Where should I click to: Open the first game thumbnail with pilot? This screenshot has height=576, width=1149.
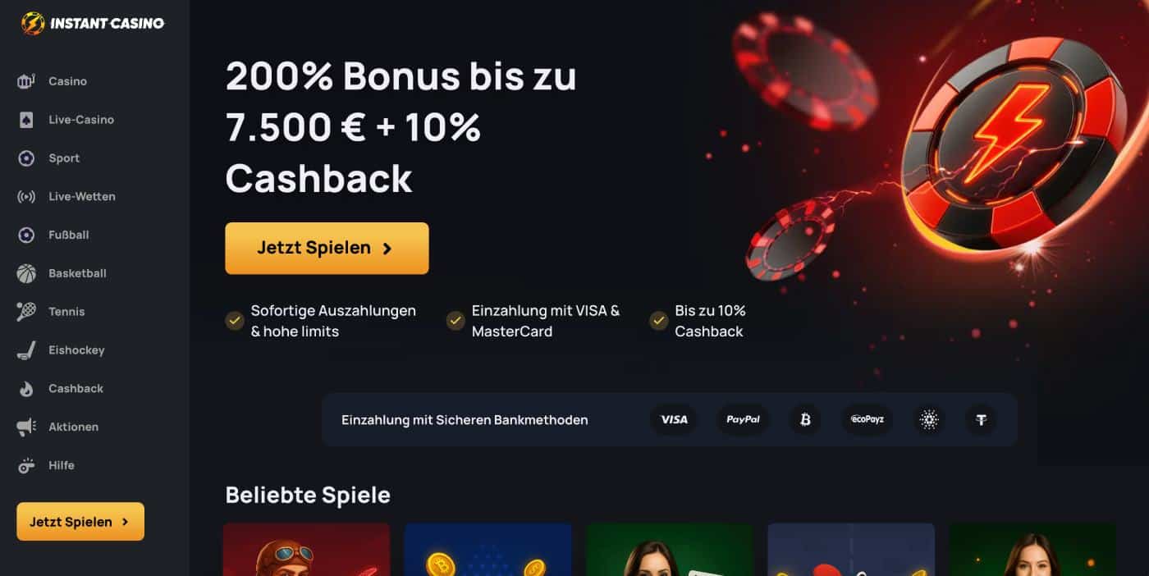307,550
